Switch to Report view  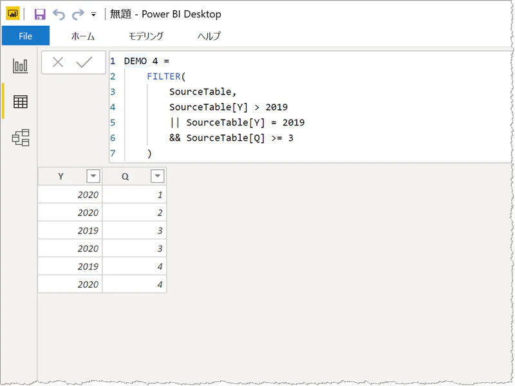21,66
